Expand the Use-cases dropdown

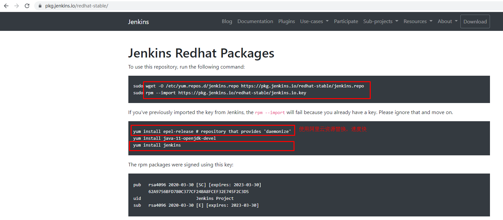[314, 21]
